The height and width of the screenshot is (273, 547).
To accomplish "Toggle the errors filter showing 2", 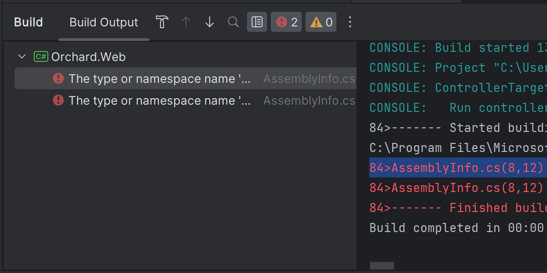I will (286, 22).
